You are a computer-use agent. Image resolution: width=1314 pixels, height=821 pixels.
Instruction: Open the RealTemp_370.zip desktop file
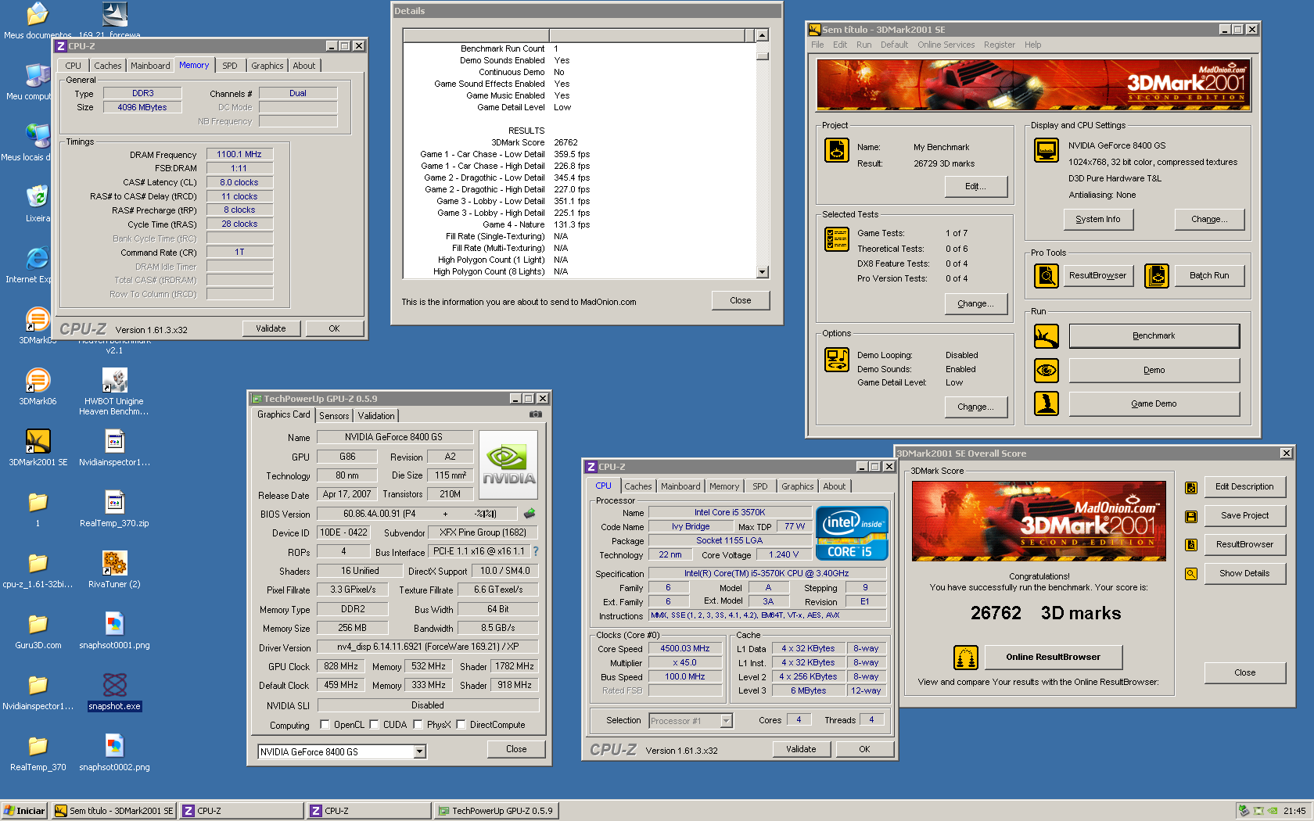(114, 509)
